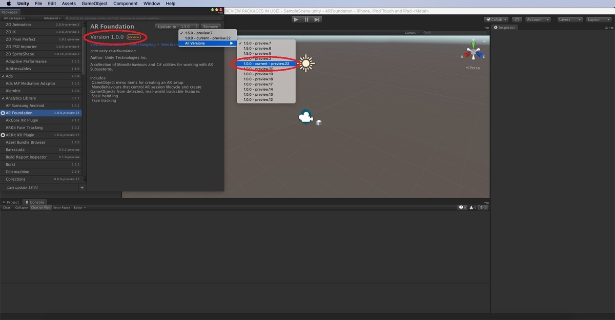The height and width of the screenshot is (320, 615).
Task: Choose 1.0.0 - preview.19 version
Action: pos(266,74)
